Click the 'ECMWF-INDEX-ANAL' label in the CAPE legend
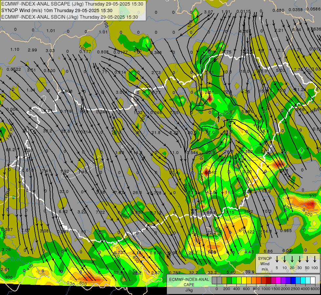 189,280
